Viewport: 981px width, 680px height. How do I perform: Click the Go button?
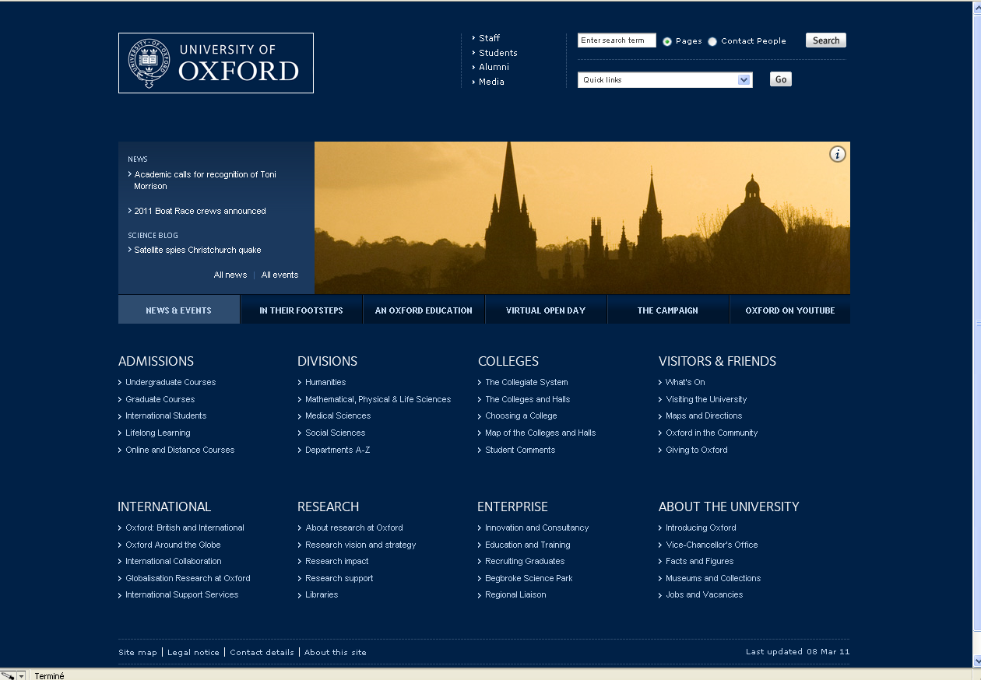(781, 79)
